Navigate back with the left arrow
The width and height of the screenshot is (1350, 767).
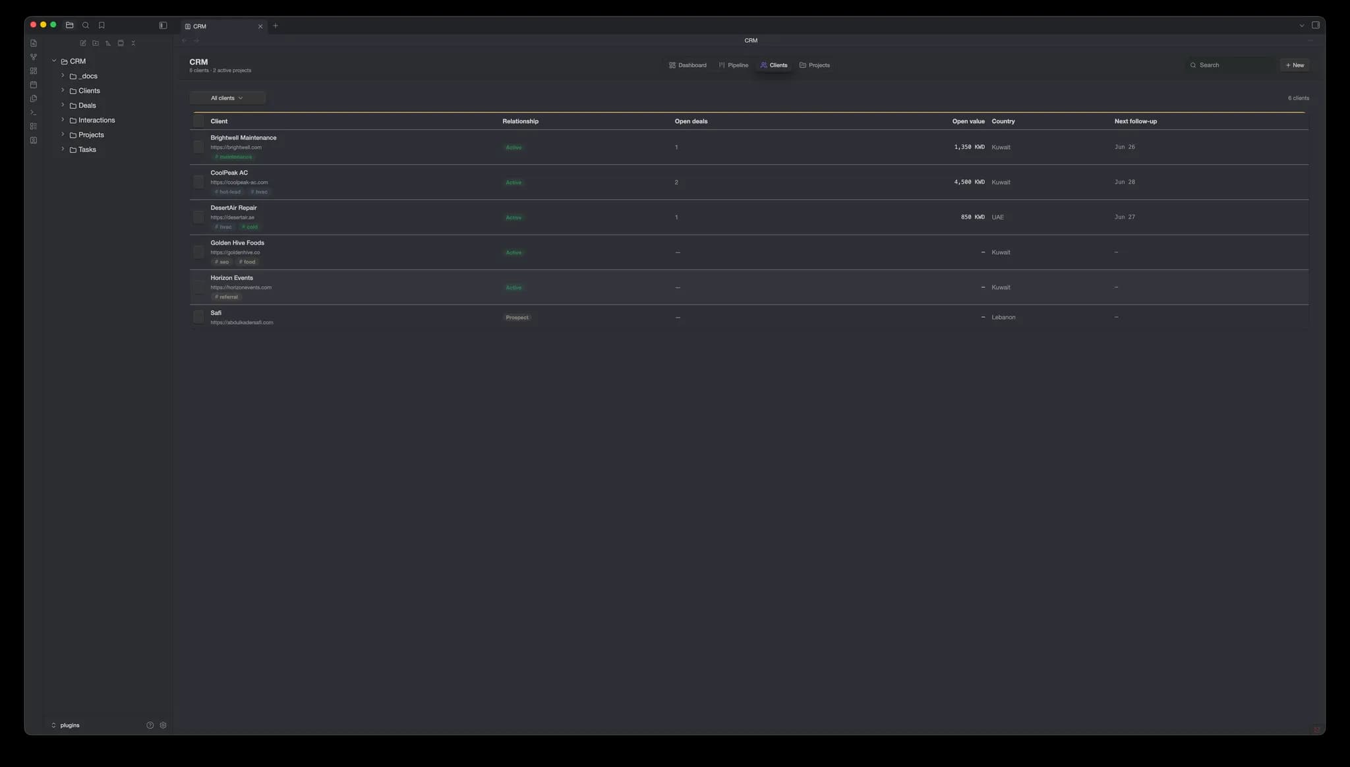(x=185, y=40)
